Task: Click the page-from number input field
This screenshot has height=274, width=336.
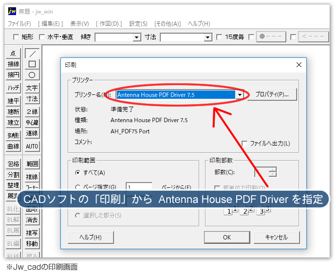Action: [139, 187]
